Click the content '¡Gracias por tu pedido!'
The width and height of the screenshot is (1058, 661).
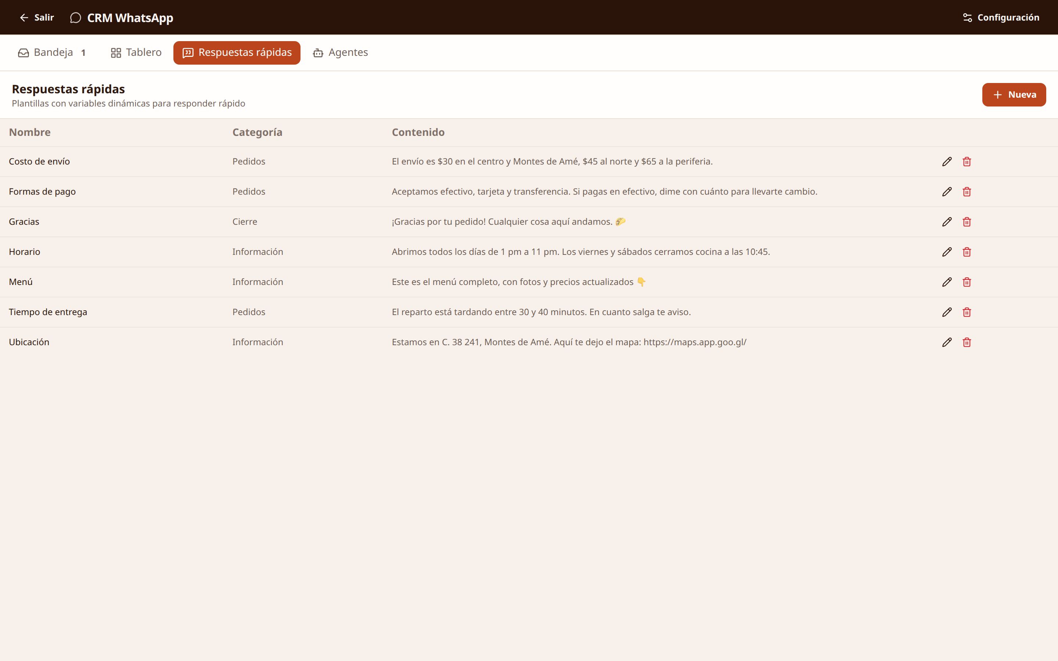pos(509,222)
